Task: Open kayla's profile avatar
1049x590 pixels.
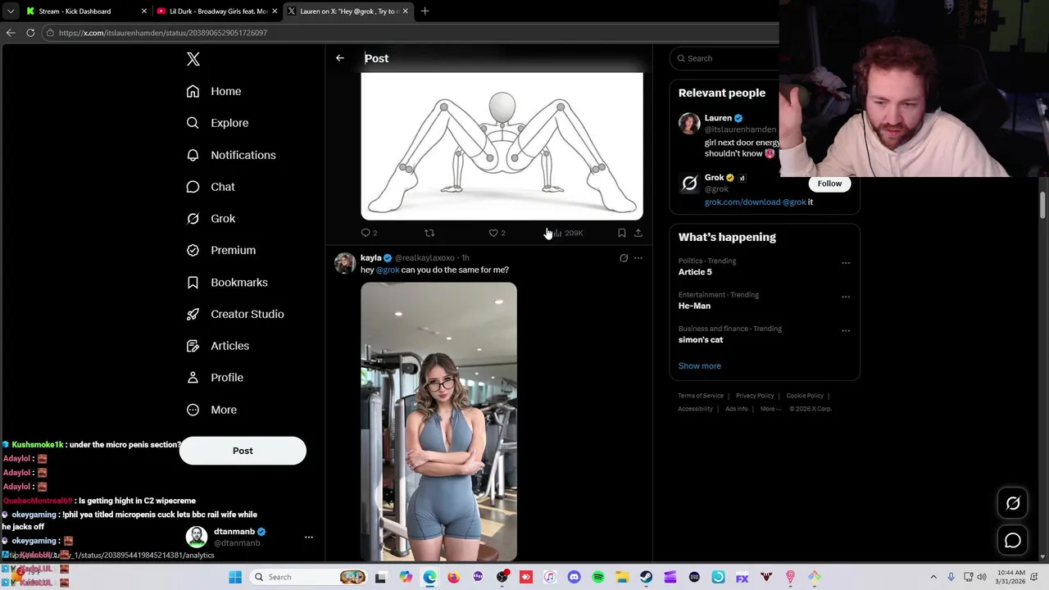Action: (x=345, y=263)
